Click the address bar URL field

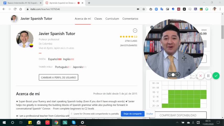pos(80,9)
